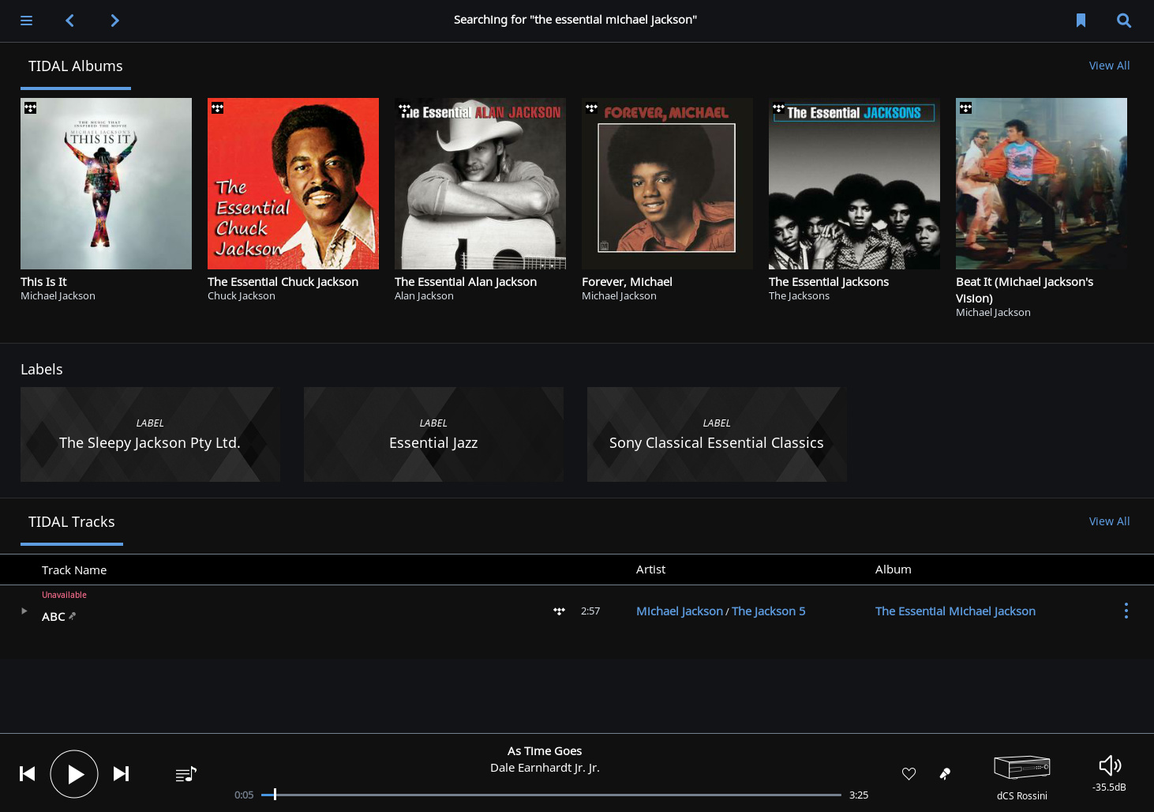Sort by the Artist column header

click(x=650, y=570)
